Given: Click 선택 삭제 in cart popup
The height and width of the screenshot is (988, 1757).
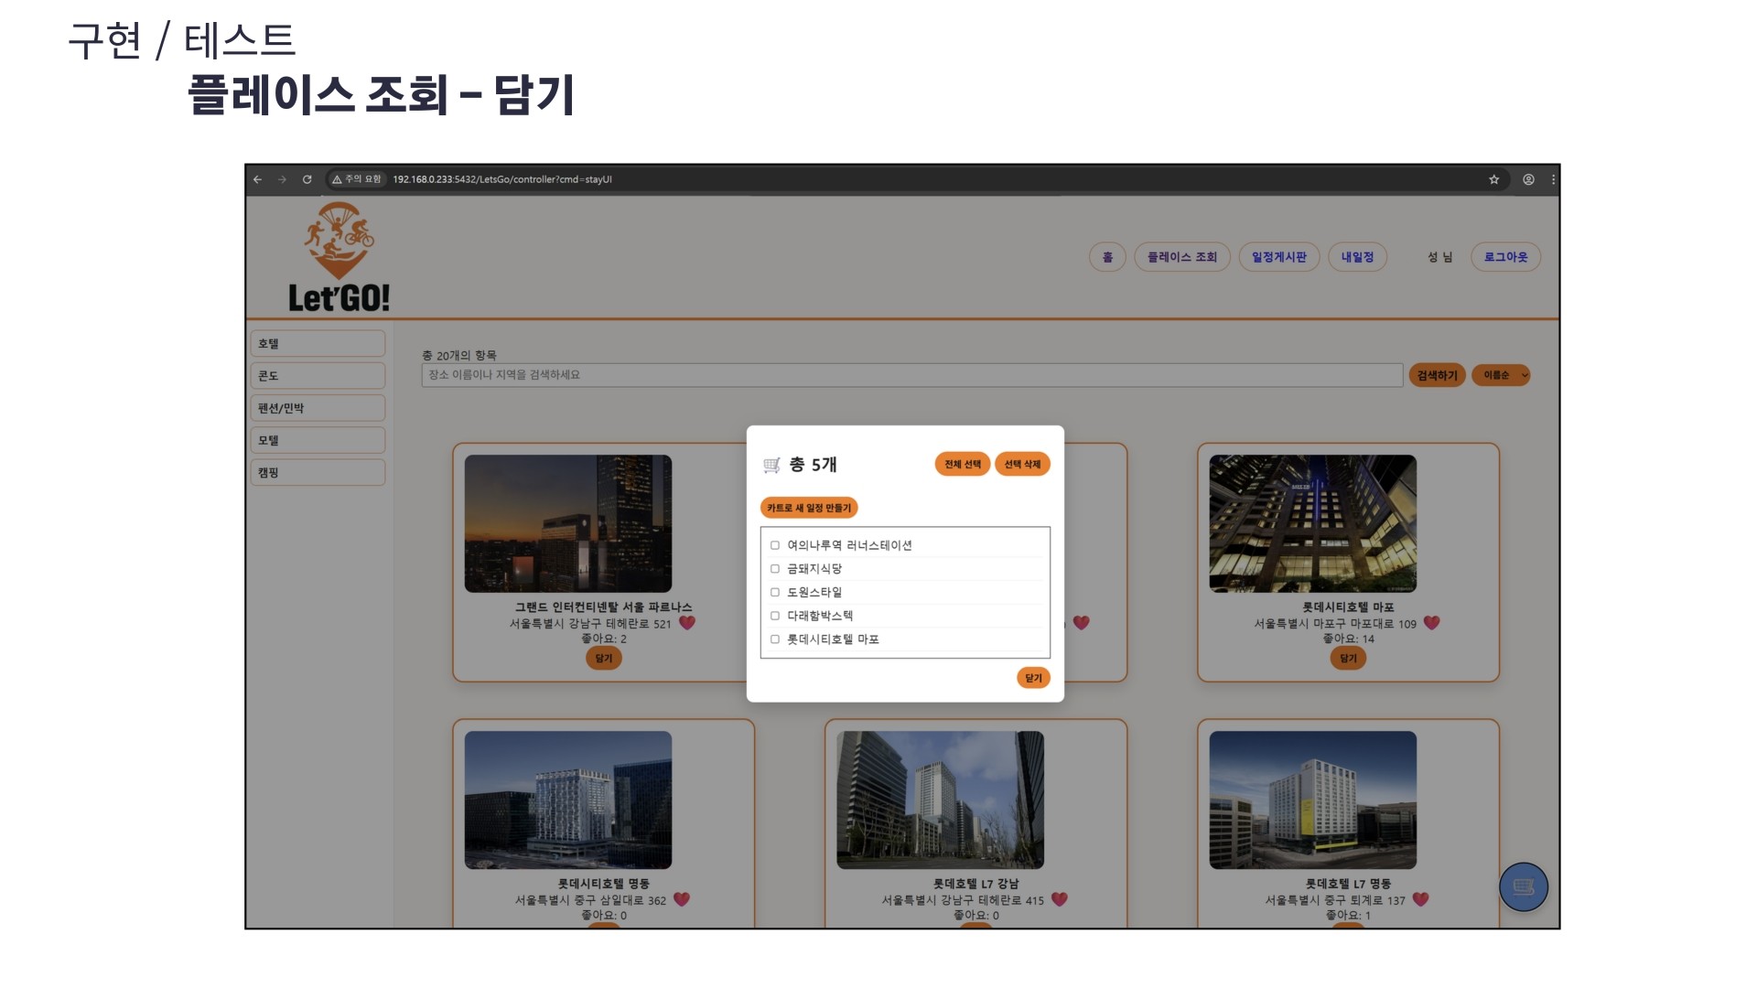Looking at the screenshot, I should (x=1022, y=465).
